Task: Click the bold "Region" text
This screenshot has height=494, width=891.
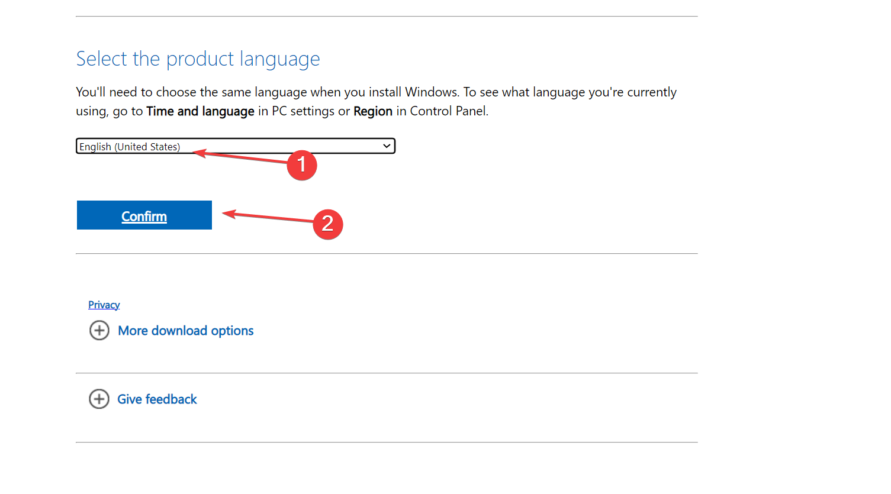Action: tap(373, 111)
